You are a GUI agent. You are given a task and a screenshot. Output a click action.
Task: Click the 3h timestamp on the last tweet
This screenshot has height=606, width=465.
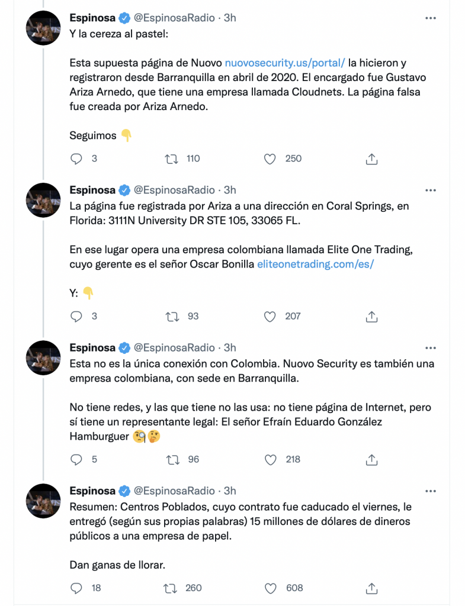click(229, 491)
